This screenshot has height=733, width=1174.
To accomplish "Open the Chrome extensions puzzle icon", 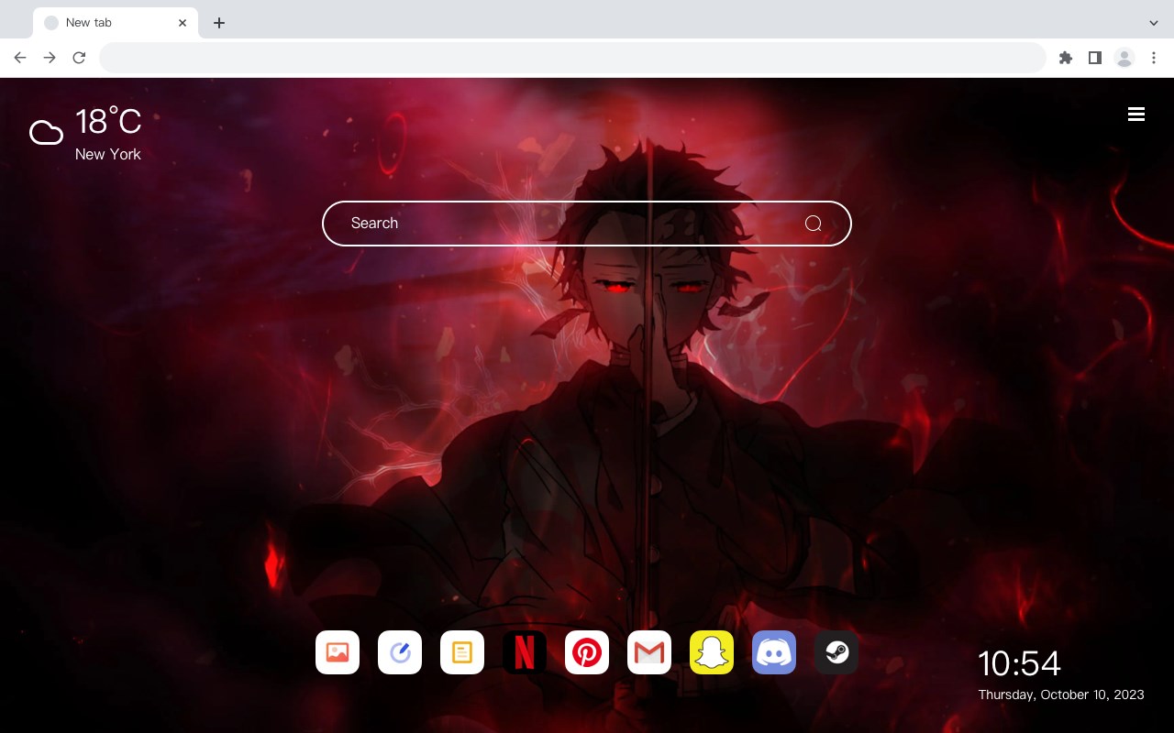I will (x=1065, y=58).
